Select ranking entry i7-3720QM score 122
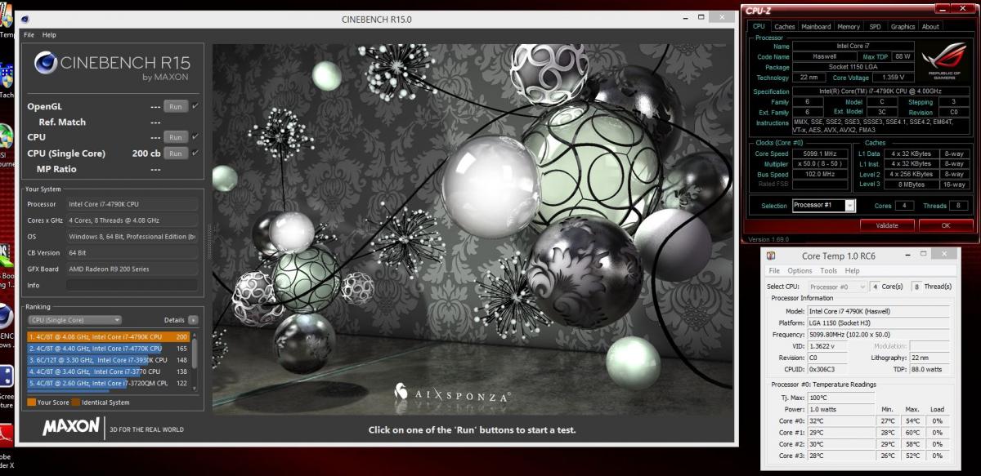981x476 pixels. (x=108, y=383)
